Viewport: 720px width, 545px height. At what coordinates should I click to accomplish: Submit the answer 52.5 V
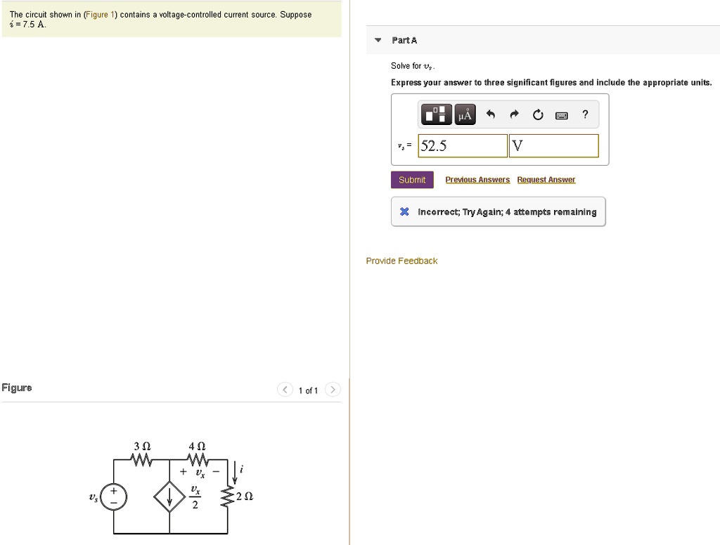coord(412,179)
